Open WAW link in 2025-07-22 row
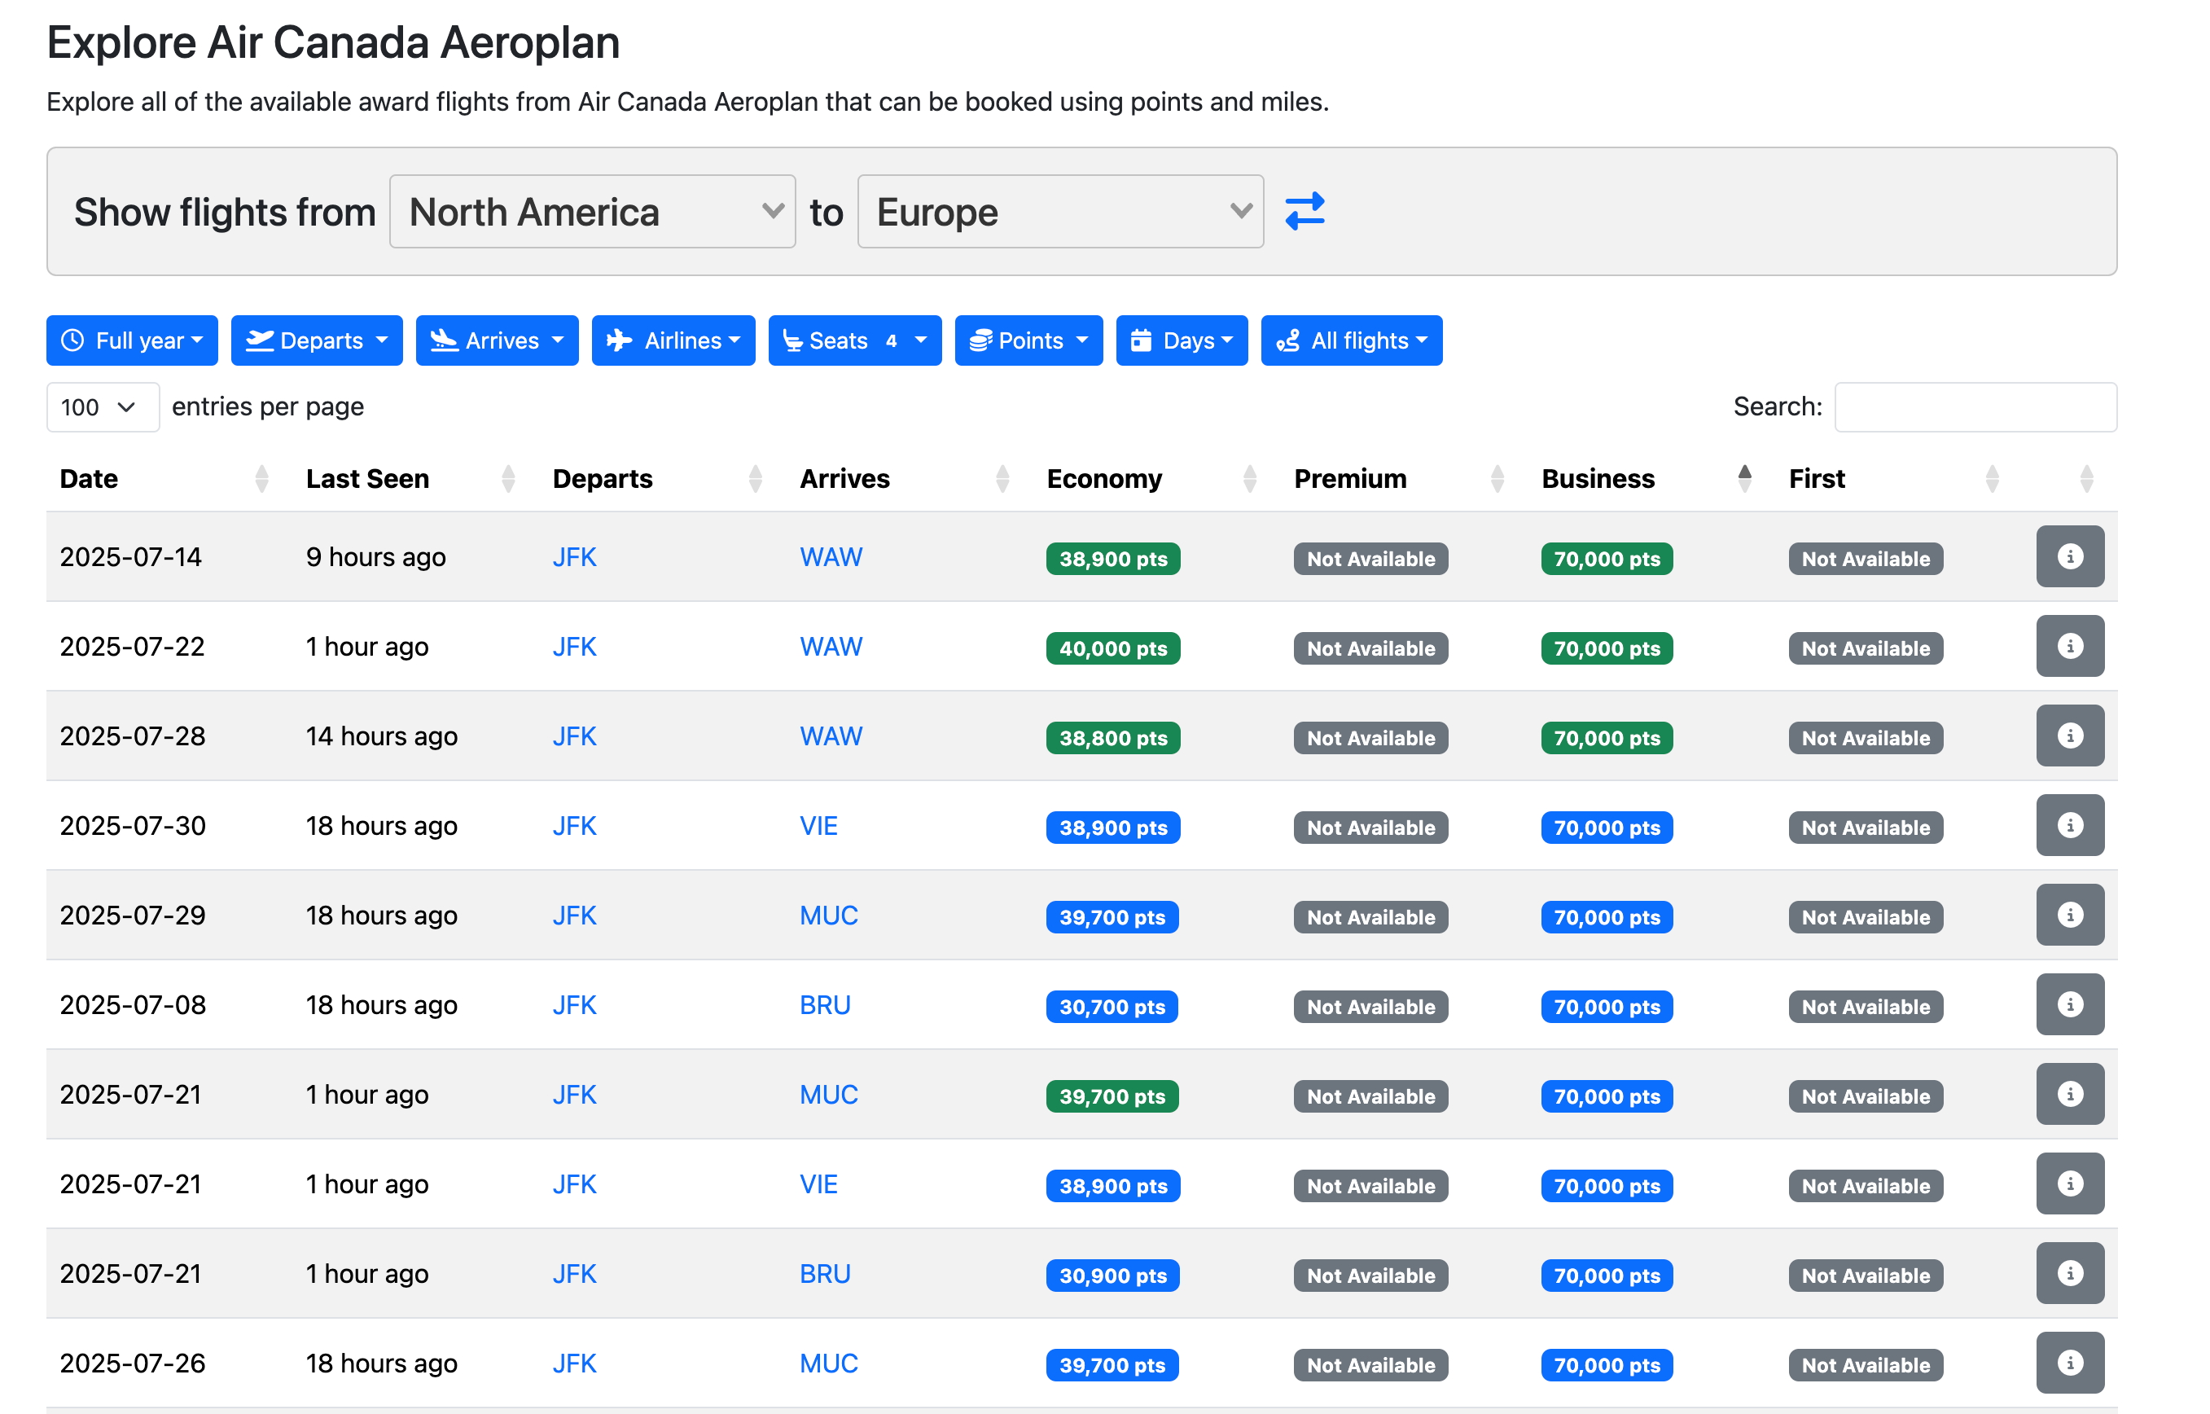This screenshot has height=1414, width=2210. tap(831, 647)
